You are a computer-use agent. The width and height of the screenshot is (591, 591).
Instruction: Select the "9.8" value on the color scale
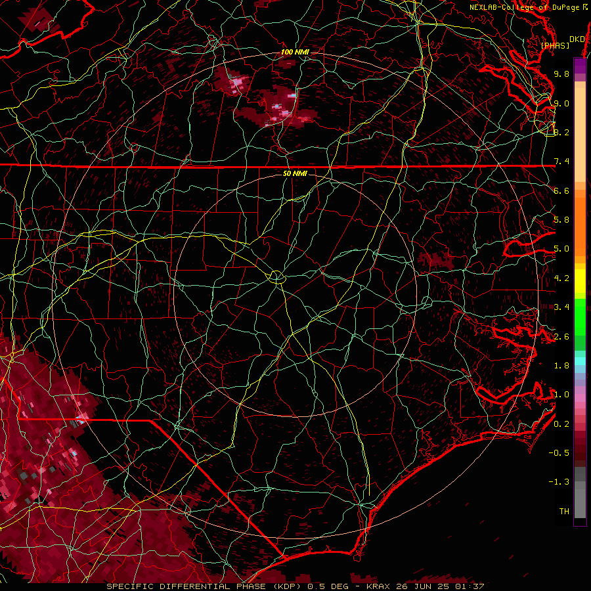561,74
